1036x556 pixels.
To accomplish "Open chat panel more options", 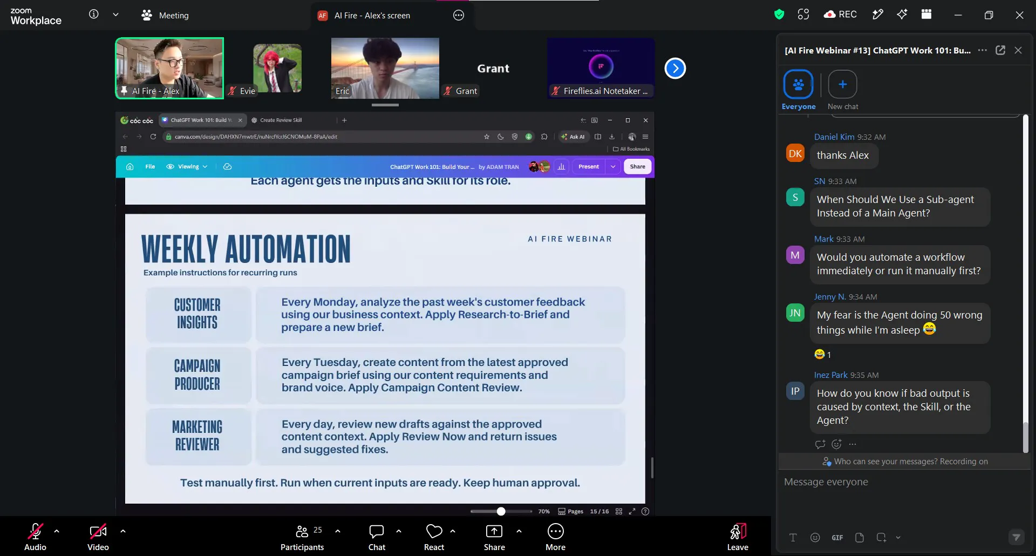I will (983, 50).
